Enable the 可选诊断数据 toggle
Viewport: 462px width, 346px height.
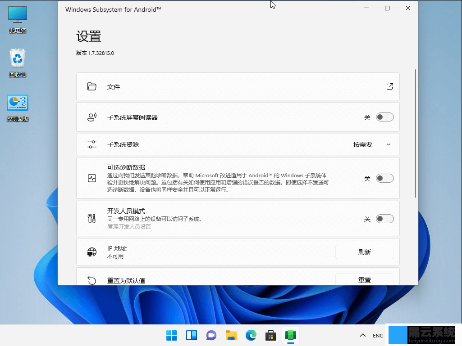click(385, 178)
